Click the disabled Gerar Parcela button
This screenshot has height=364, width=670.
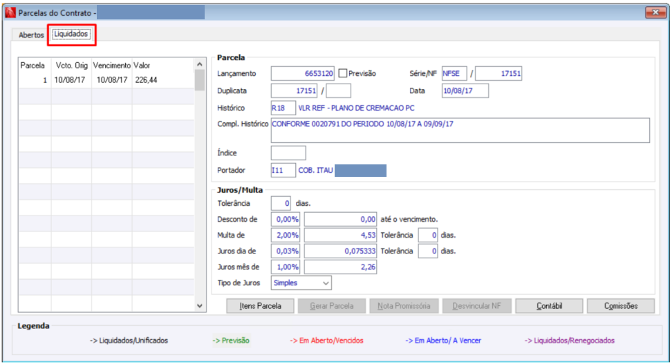click(332, 306)
